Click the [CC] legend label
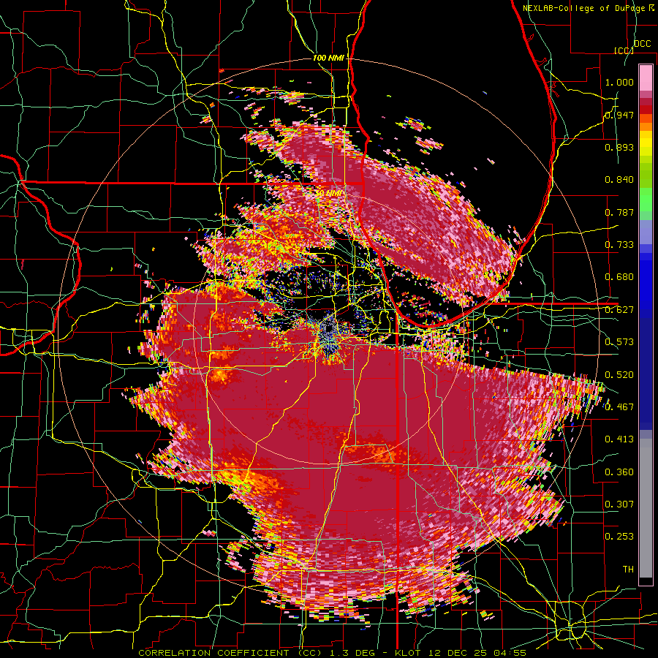Viewport: 658px width, 658px height. click(x=624, y=50)
